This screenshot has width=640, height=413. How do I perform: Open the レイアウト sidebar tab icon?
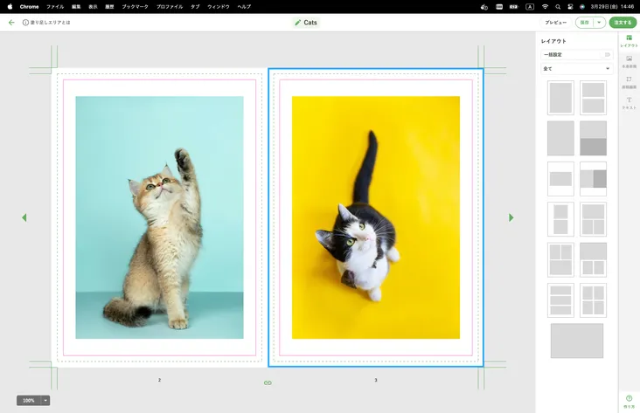coord(629,38)
